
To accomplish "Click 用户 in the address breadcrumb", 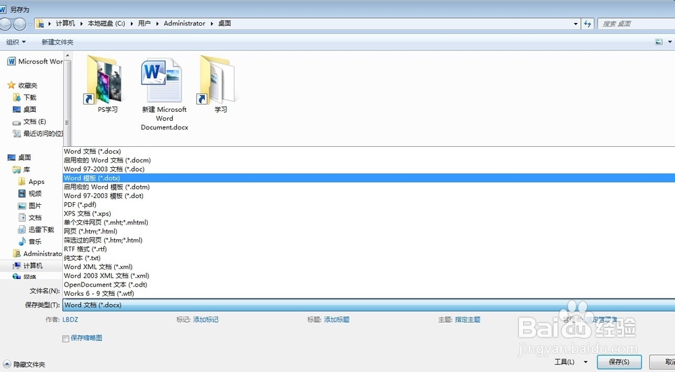I will [x=144, y=24].
